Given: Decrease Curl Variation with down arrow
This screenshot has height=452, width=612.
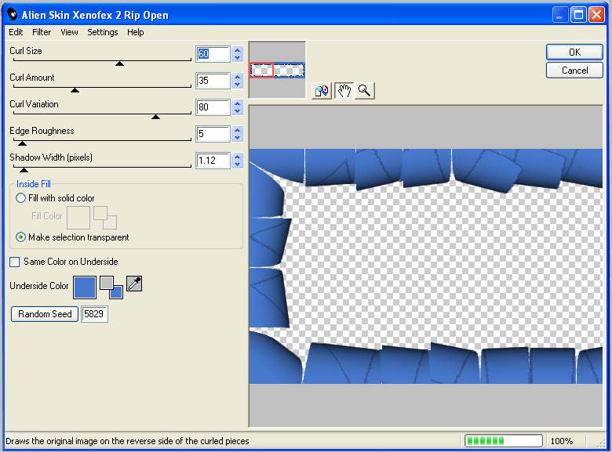Looking at the screenshot, I should pyautogui.click(x=237, y=110).
